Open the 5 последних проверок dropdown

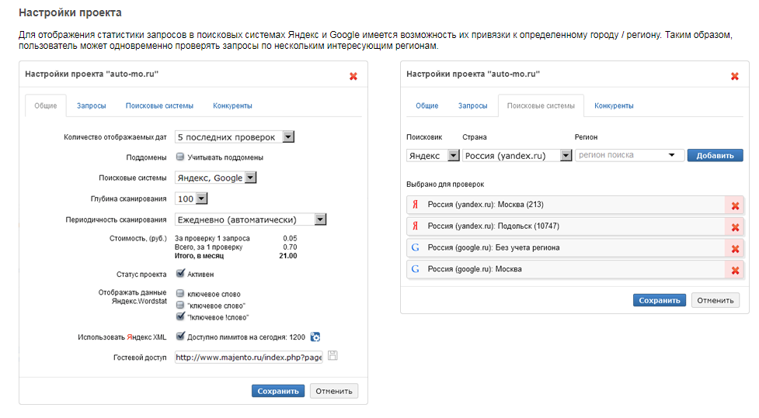(x=287, y=137)
